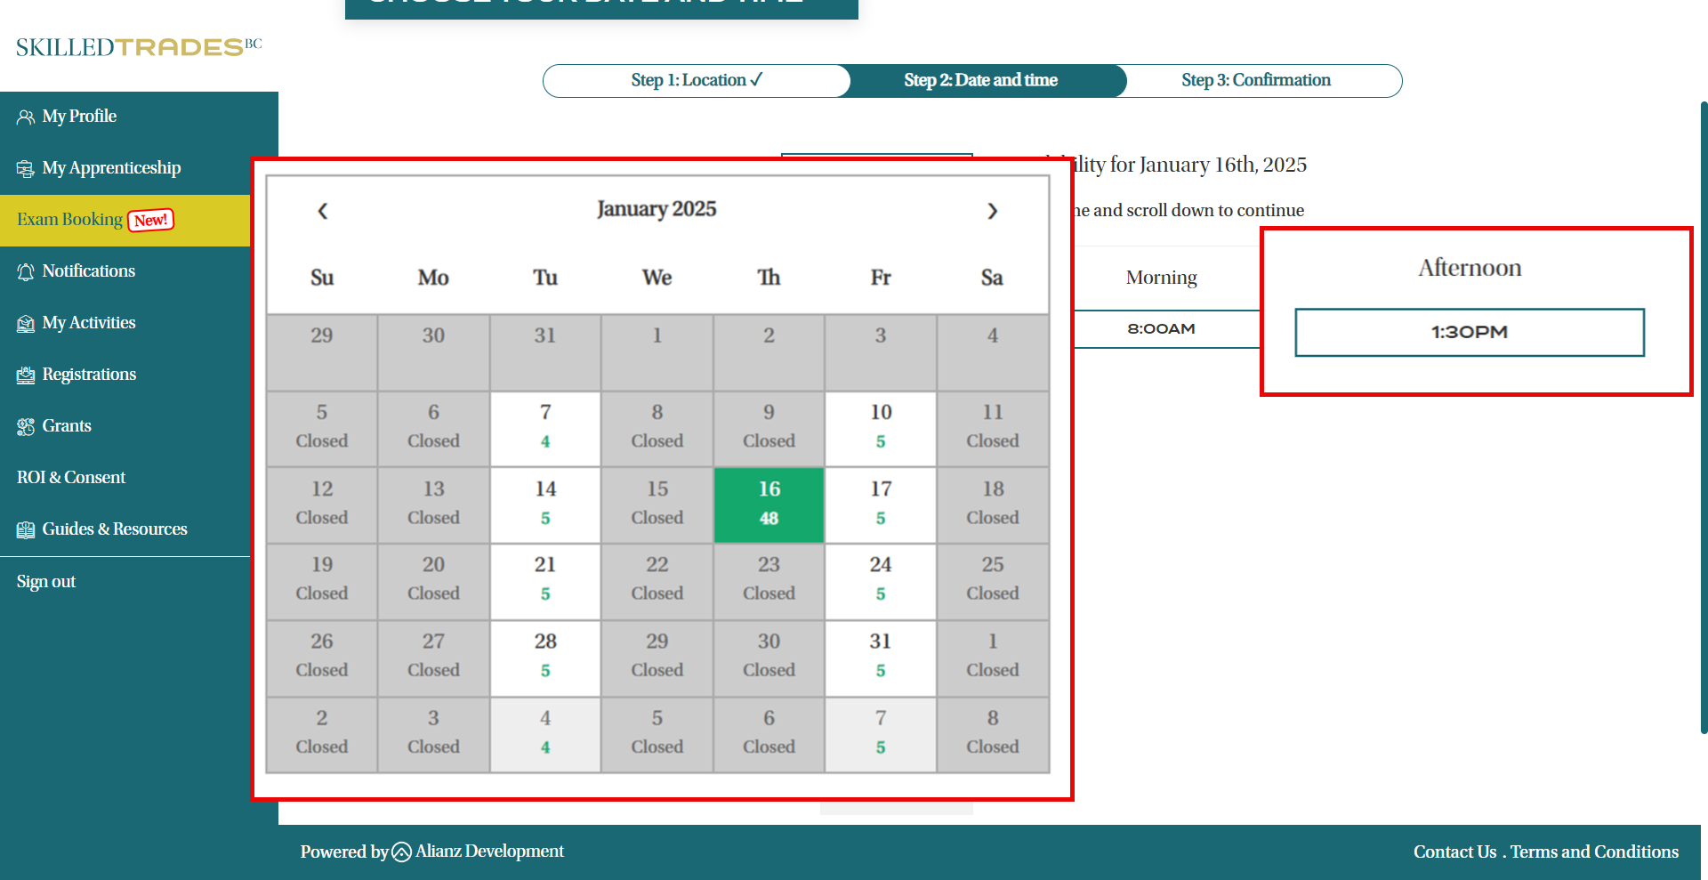This screenshot has height=880, width=1708.
Task: Click the page vertical scrollbar
Action: [1703, 418]
